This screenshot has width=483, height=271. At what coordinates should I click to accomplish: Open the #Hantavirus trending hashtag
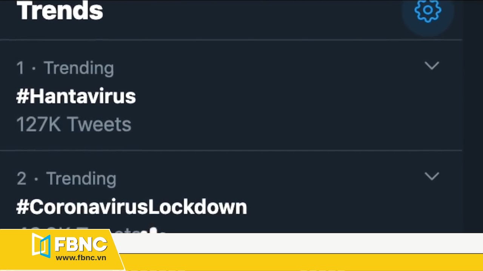(76, 97)
